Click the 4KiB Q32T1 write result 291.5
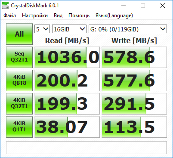Screen dimensions: 173x158 134,104
